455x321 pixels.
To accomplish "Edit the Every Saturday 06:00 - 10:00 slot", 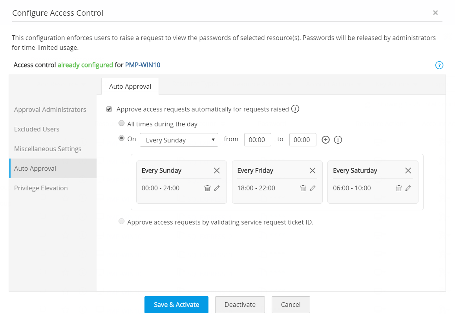I will point(408,188).
